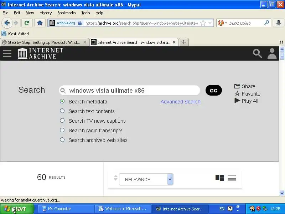Click the address bar URL field
The width and height of the screenshot is (285, 214).
(141, 23)
